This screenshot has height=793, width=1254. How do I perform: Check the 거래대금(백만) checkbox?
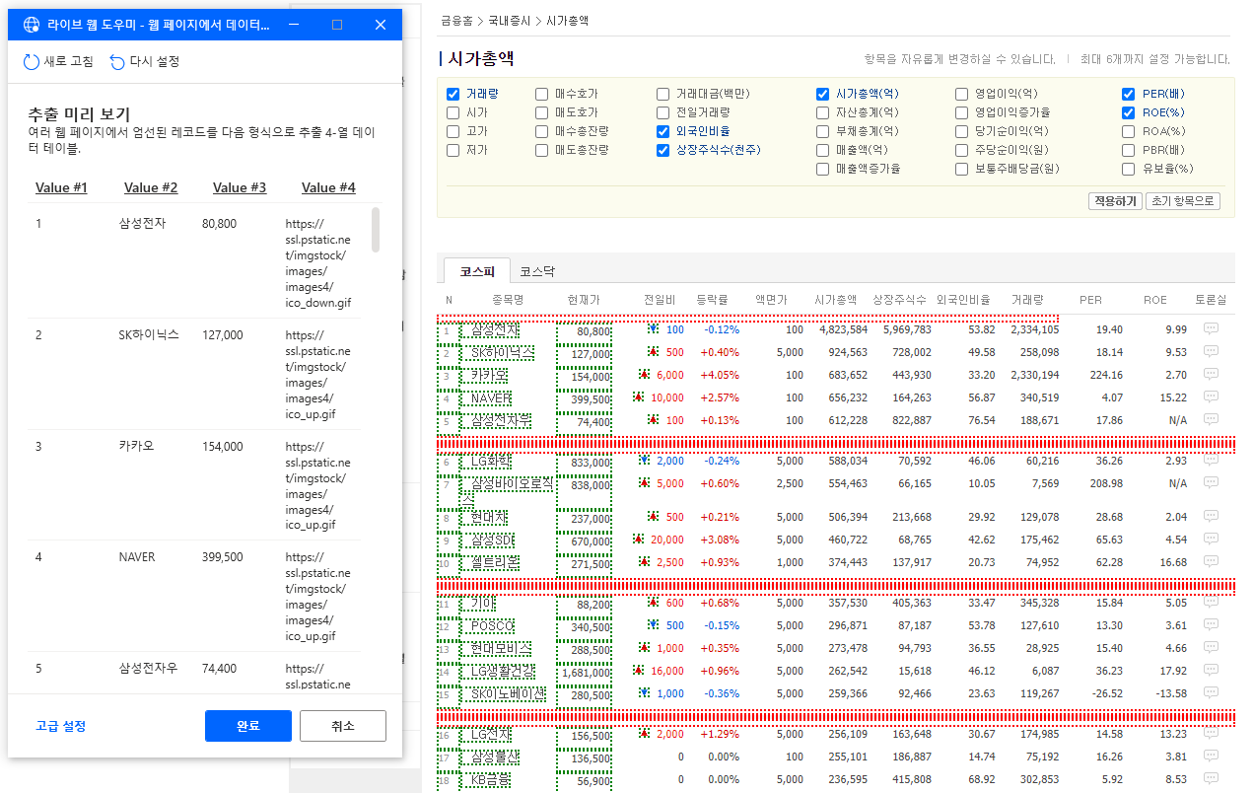pyautogui.click(x=663, y=95)
